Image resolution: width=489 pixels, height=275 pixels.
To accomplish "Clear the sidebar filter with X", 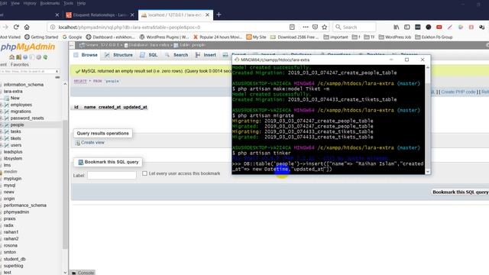I will tap(57, 71).
